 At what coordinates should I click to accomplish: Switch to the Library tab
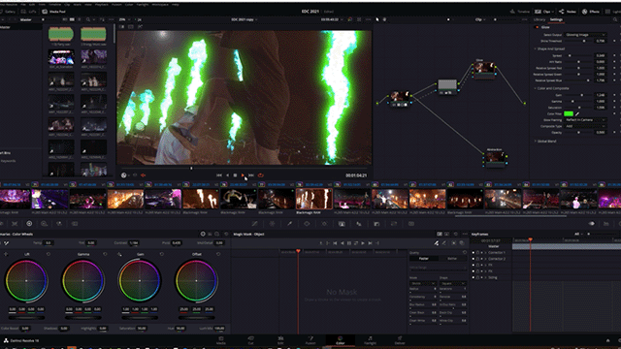point(539,19)
